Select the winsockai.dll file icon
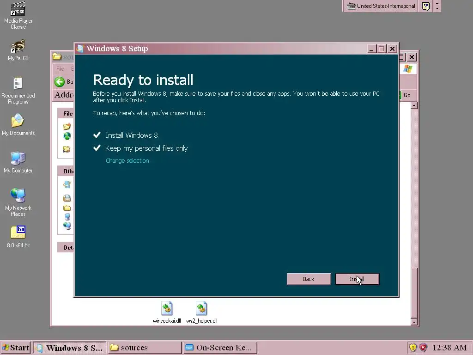Image resolution: width=473 pixels, height=355 pixels. pos(167,312)
